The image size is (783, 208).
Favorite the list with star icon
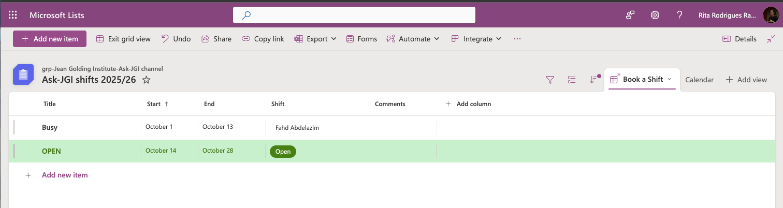tap(147, 80)
